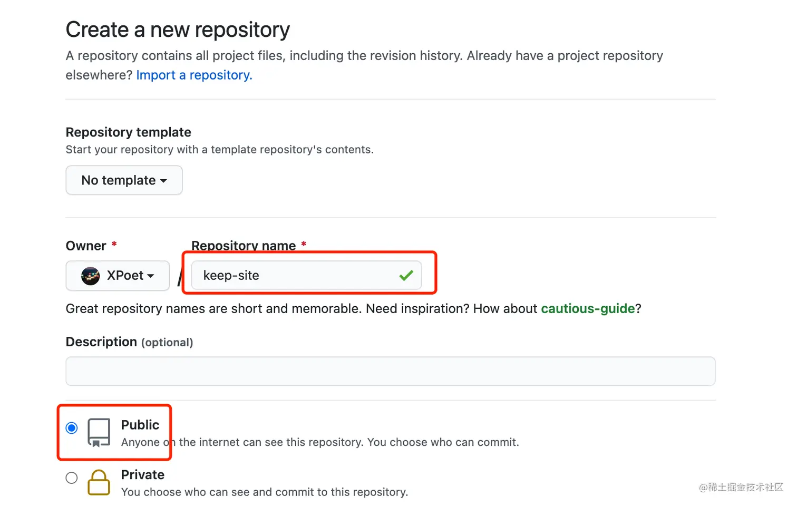Follow the Import a repository link
Viewport: 797px width, 506px height.
194,75
